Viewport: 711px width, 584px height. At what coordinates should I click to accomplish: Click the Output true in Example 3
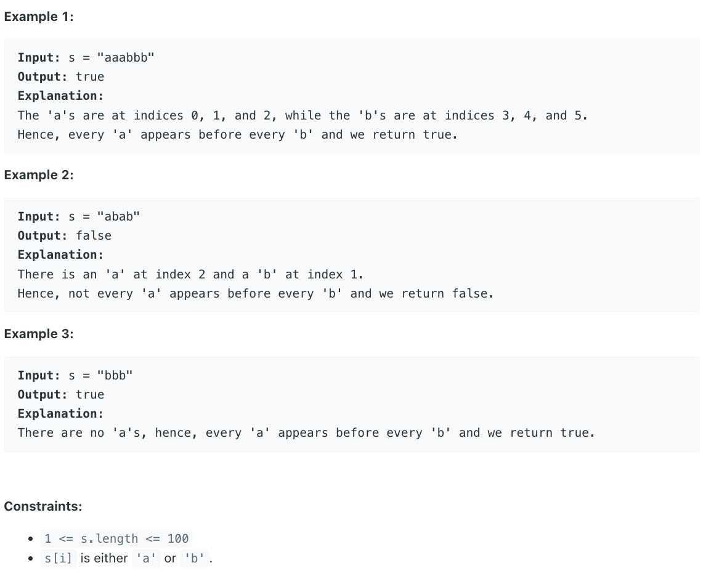(x=90, y=395)
